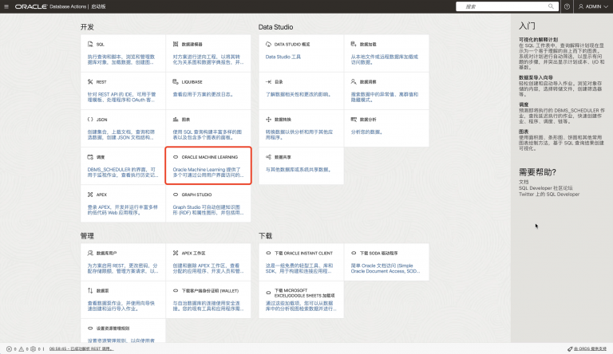Click the 图表 bar chart icon
The height and width of the screenshot is (354, 613).
[x=176, y=119]
